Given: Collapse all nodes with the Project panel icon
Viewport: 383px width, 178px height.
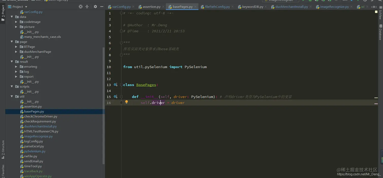Looking at the screenshot, I should point(87,7).
